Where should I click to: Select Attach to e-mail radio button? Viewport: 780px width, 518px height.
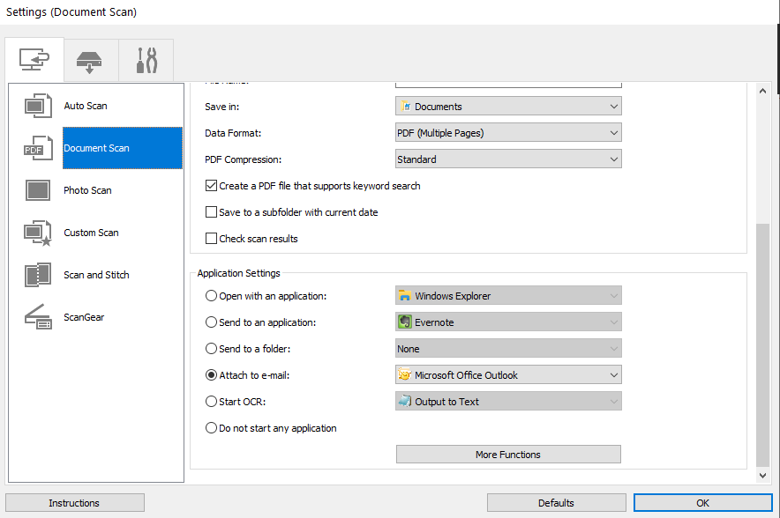point(212,375)
